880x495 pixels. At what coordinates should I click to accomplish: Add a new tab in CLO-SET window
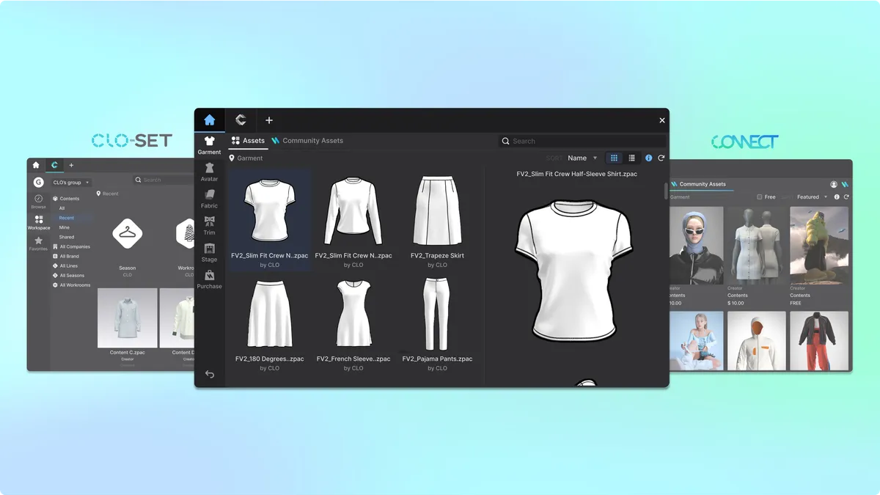[x=71, y=165]
